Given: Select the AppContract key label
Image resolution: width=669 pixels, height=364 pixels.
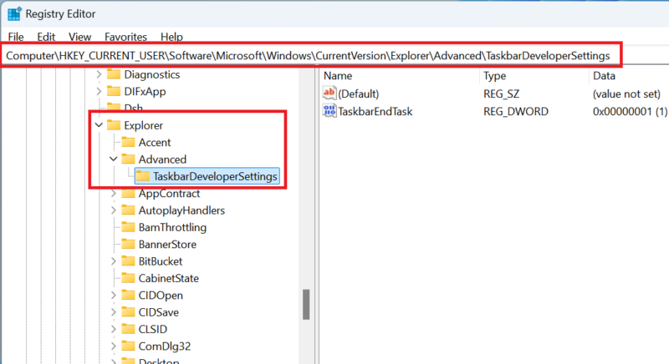Looking at the screenshot, I should coord(169,194).
